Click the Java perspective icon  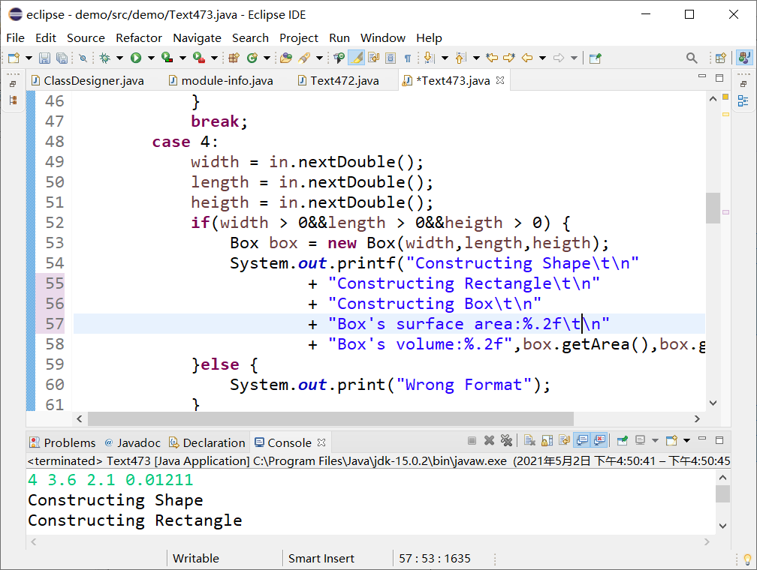pos(743,58)
